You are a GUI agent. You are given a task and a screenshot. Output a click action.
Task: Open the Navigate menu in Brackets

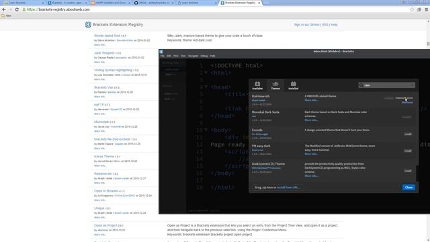[x=193, y=56]
